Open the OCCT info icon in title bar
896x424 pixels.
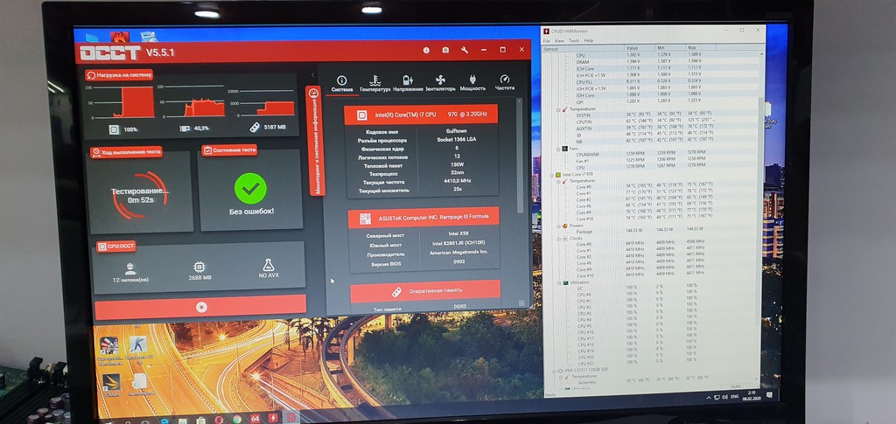point(426,50)
